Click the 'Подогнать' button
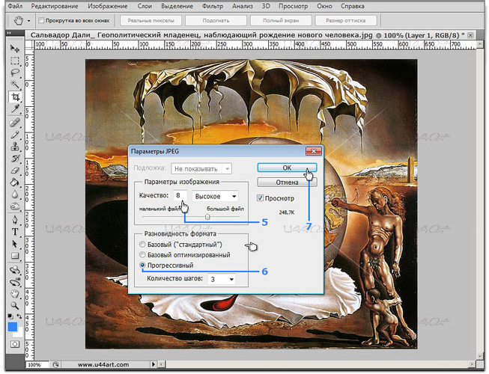Viewport: 489px width, 374px height. [x=216, y=21]
